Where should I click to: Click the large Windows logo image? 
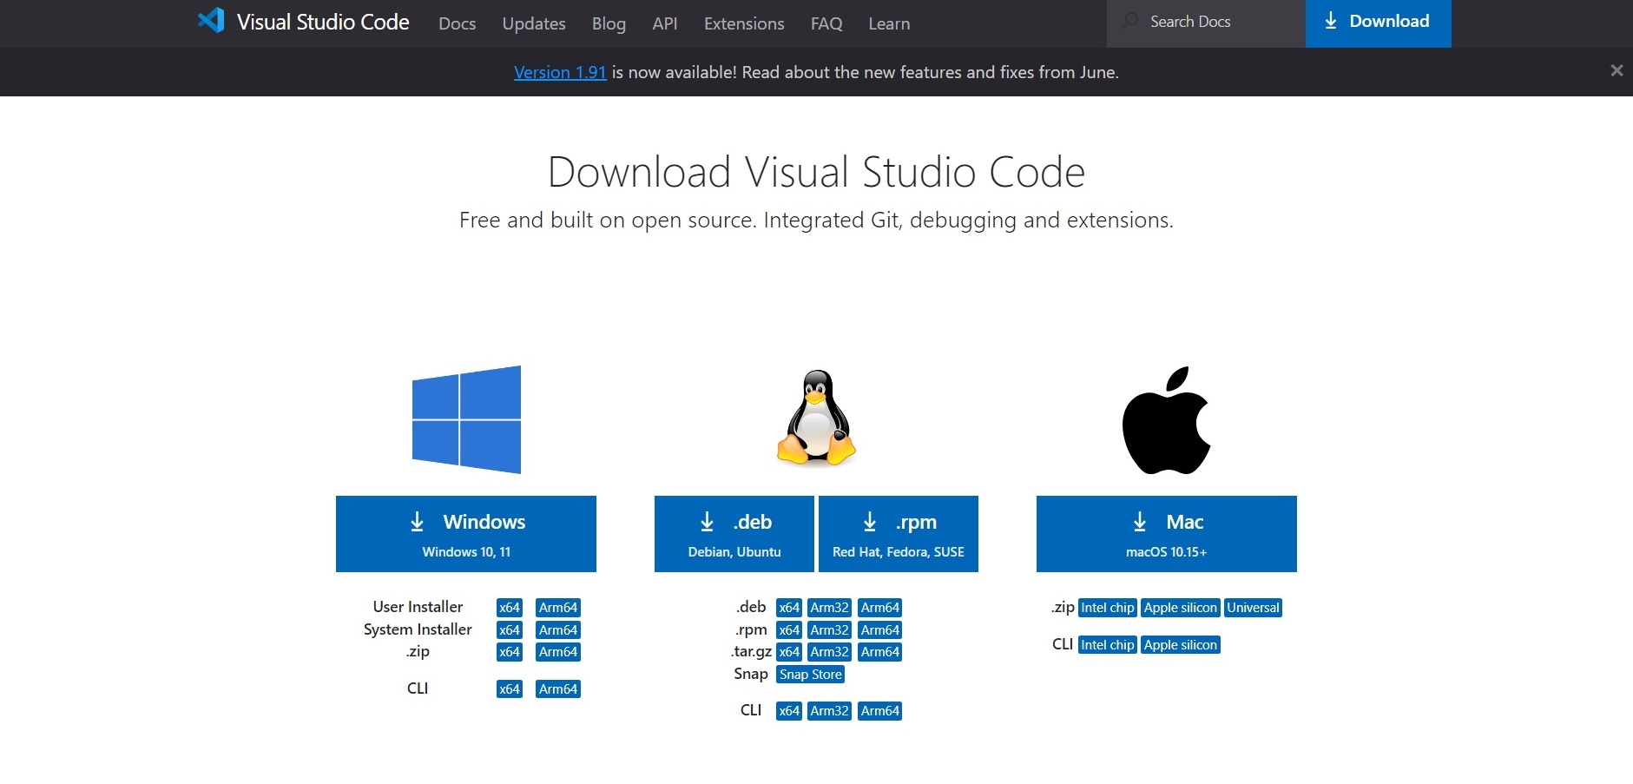coord(466,419)
